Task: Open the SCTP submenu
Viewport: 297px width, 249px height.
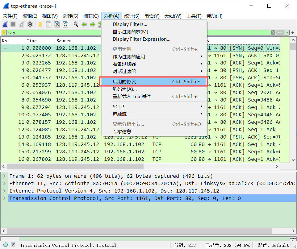Action: [154, 107]
